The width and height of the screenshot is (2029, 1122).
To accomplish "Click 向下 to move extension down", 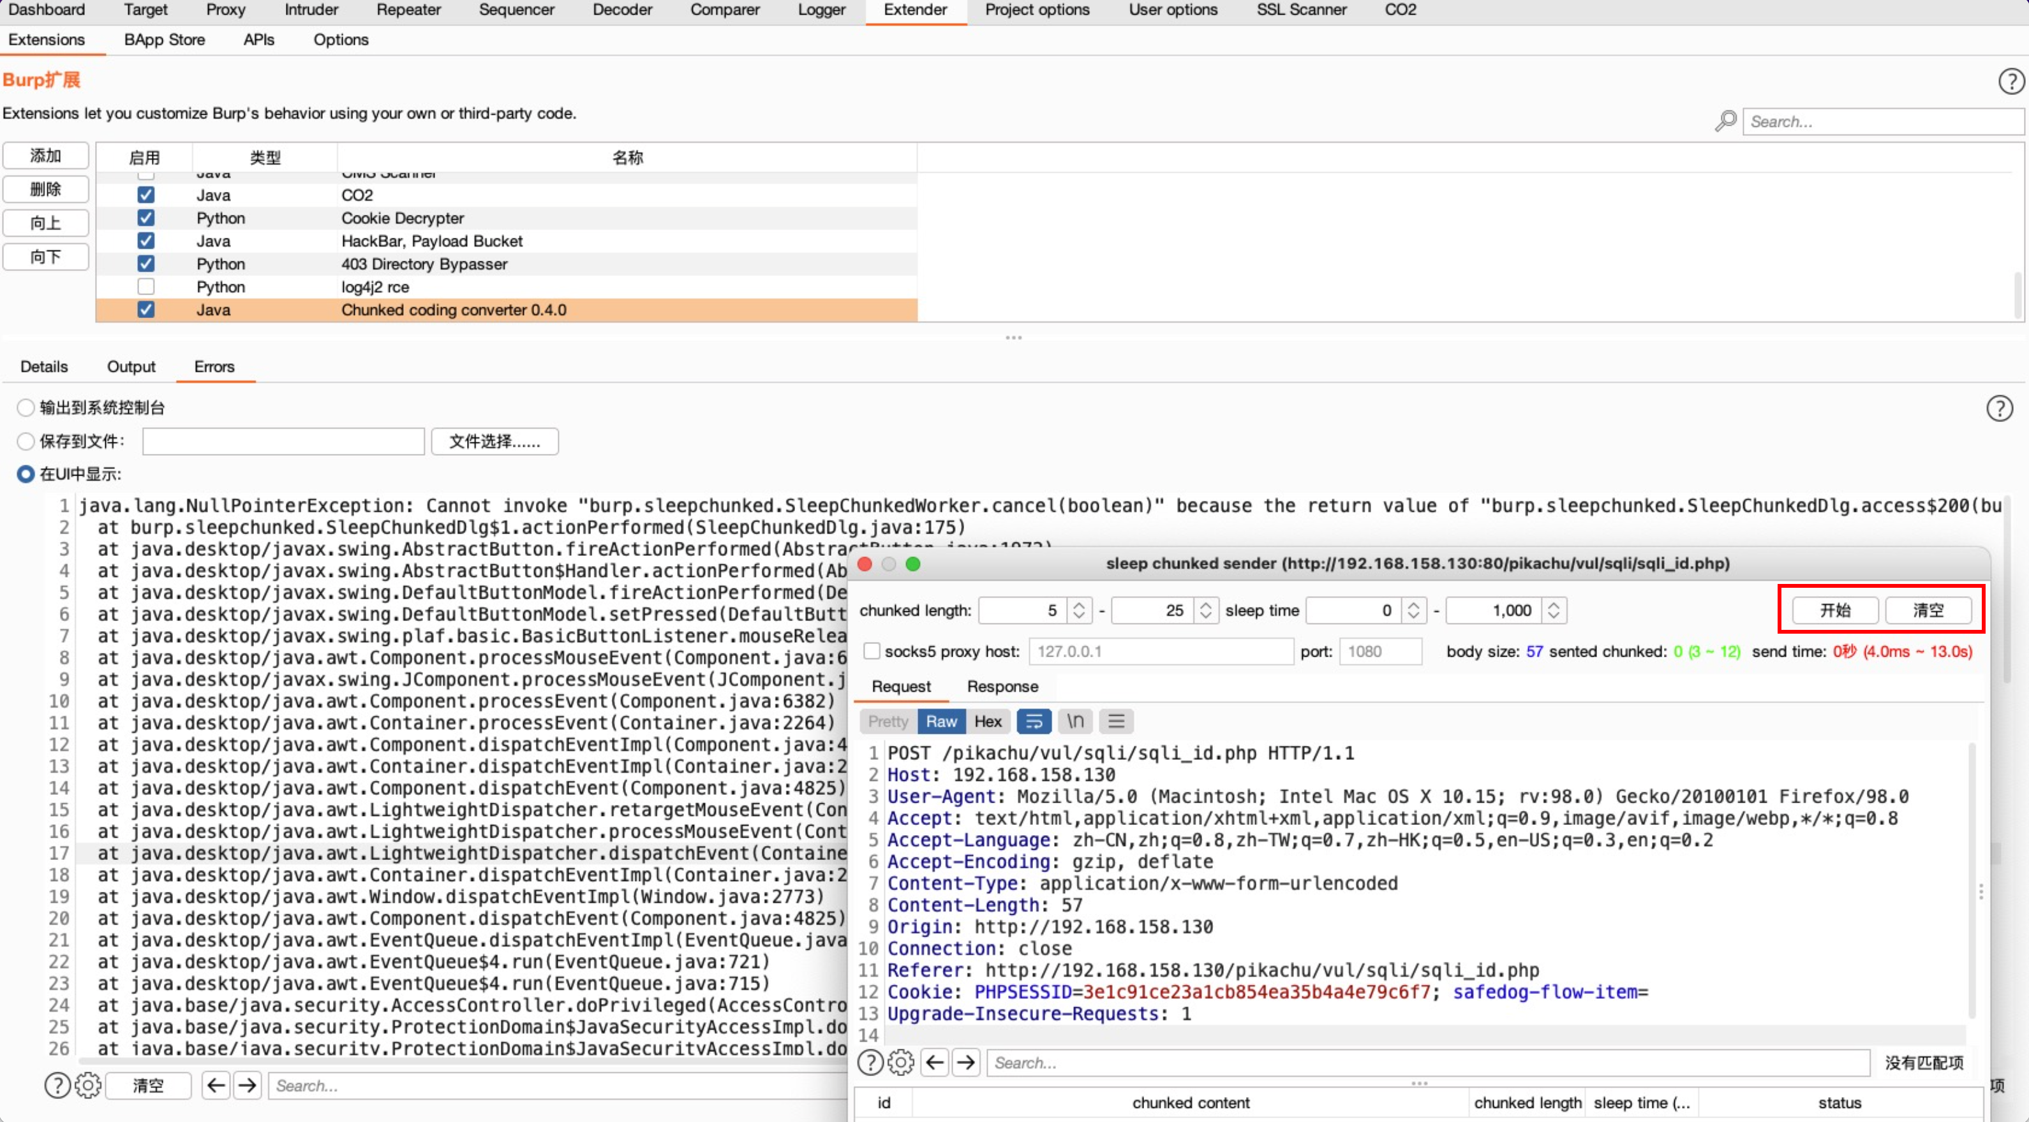I will click(x=46, y=256).
